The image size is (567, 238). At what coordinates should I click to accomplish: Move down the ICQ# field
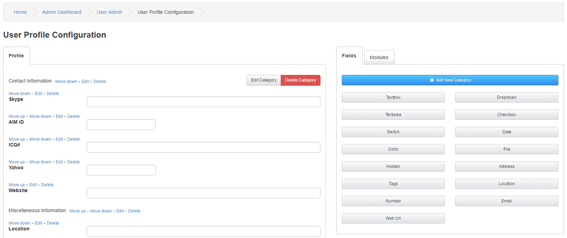tap(40, 139)
